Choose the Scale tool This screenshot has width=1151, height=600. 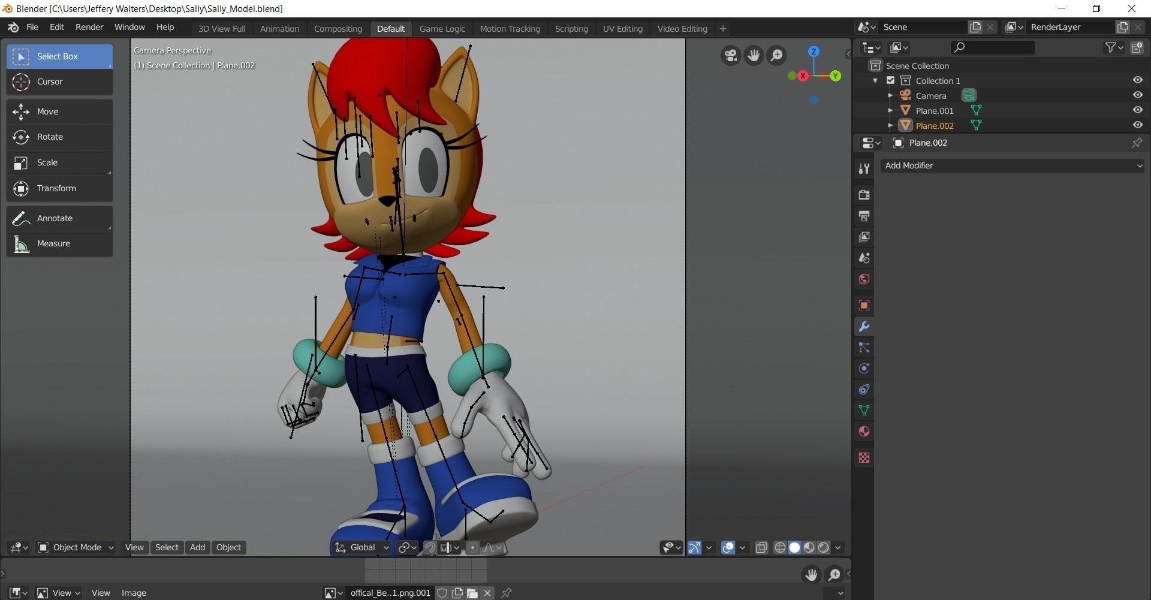[x=59, y=162]
